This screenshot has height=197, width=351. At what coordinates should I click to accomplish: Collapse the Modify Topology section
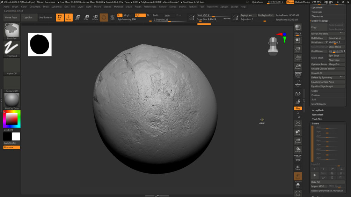[x=320, y=21]
